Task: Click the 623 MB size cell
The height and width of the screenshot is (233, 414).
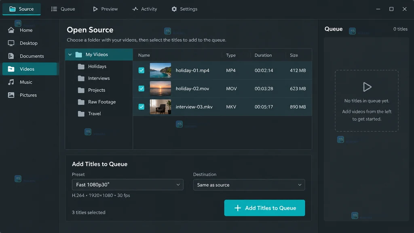Action: tap(298, 89)
